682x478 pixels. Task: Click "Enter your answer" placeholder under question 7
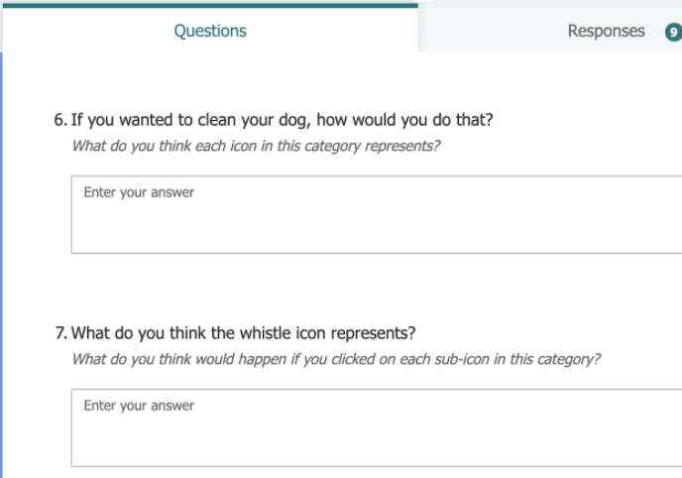(x=139, y=406)
